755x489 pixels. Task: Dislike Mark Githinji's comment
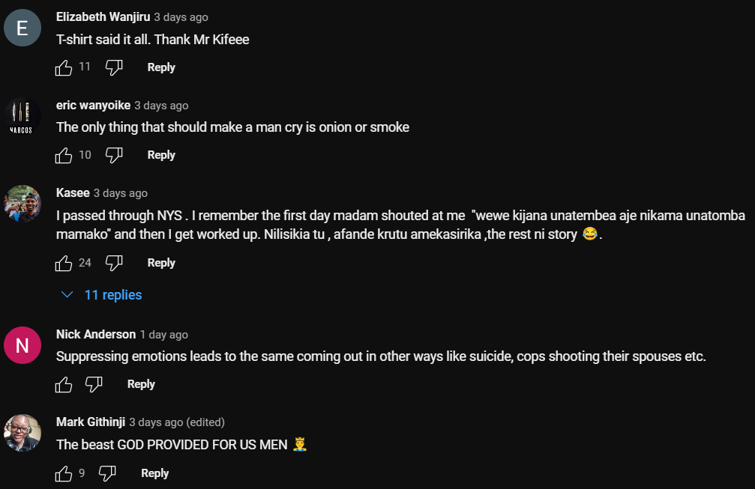pyautogui.click(x=108, y=473)
